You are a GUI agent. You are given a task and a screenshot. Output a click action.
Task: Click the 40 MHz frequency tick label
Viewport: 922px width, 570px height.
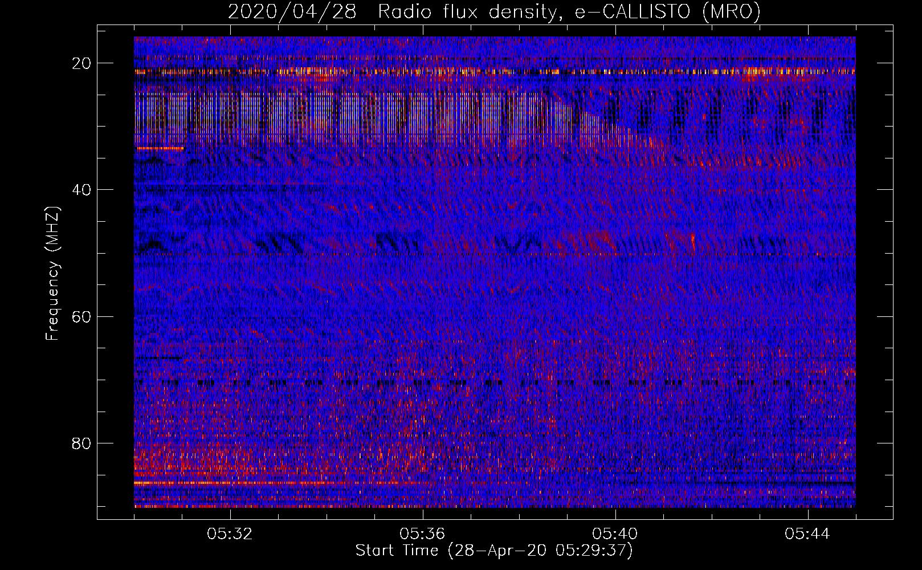81,190
